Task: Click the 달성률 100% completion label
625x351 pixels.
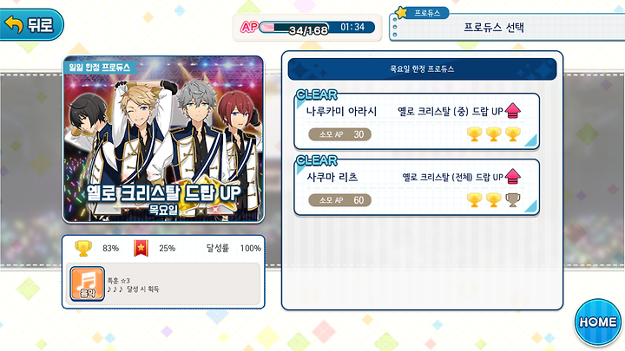Action: pos(234,249)
